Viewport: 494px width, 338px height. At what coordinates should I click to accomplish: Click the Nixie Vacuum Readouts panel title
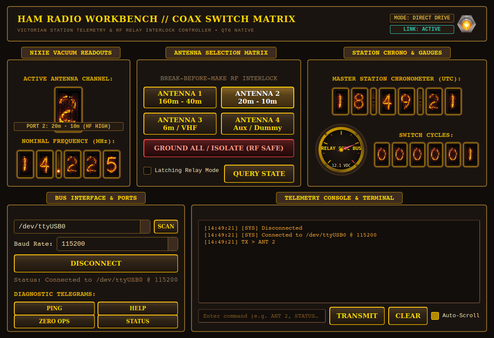[71, 52]
